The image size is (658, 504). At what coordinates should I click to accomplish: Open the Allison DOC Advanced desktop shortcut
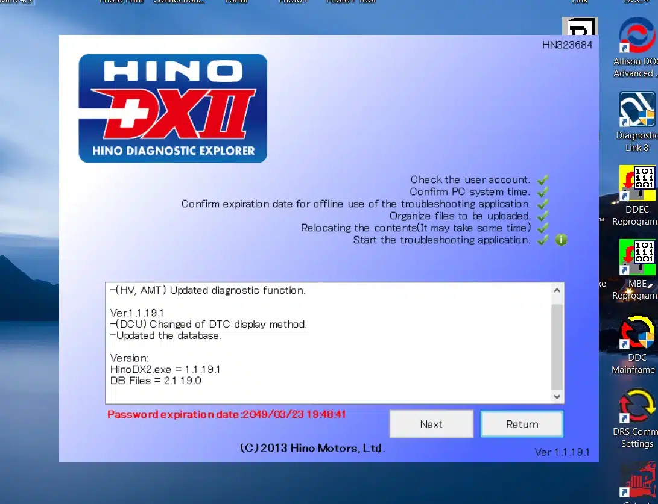click(637, 37)
